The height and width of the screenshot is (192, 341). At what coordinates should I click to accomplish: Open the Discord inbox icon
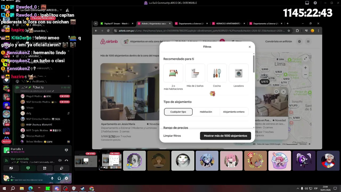pos(307,3)
